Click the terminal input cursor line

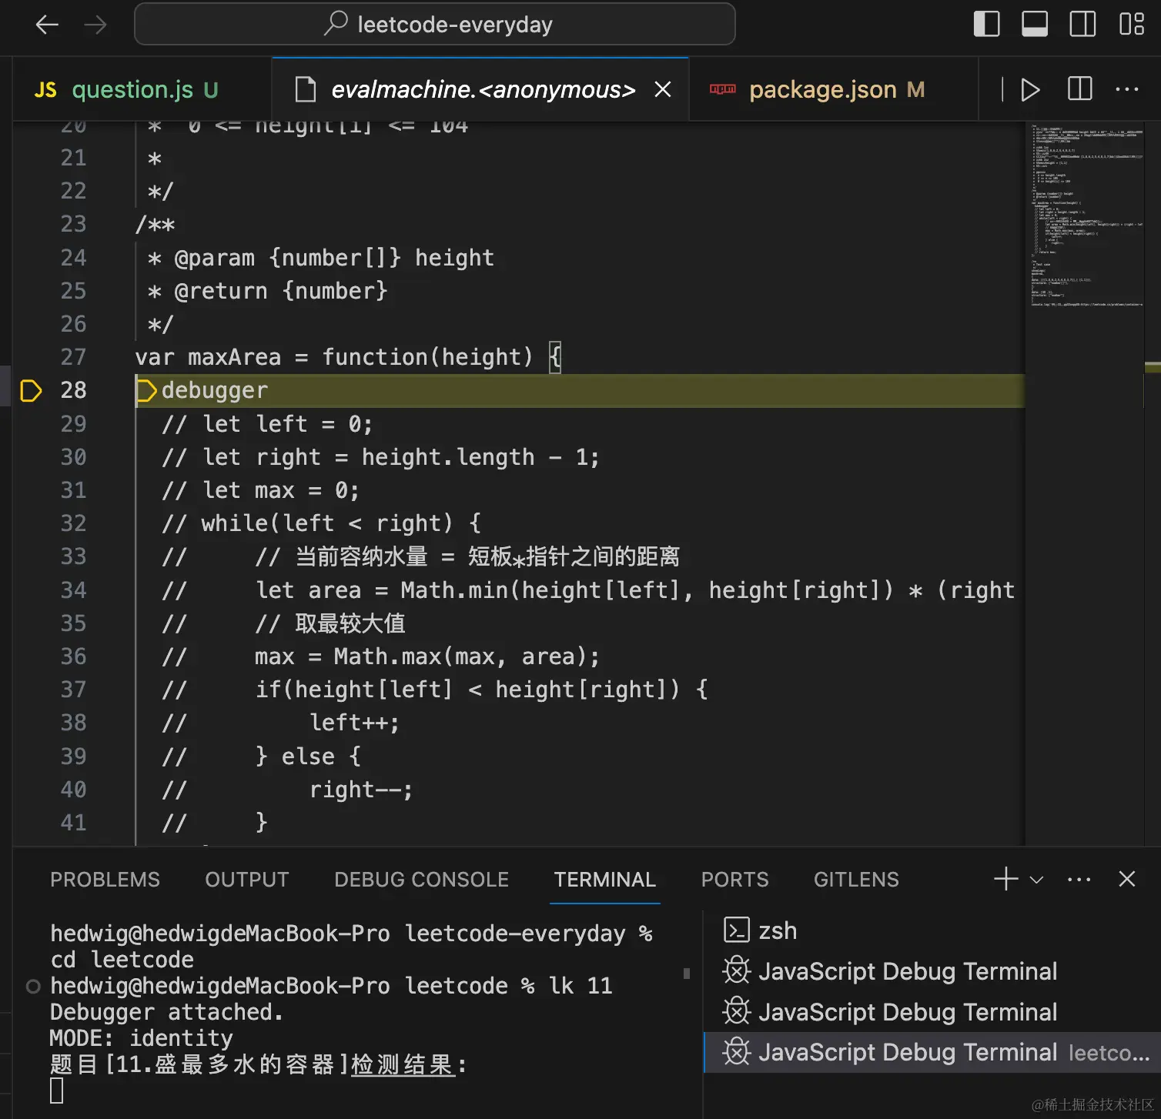pyautogui.click(x=57, y=1091)
